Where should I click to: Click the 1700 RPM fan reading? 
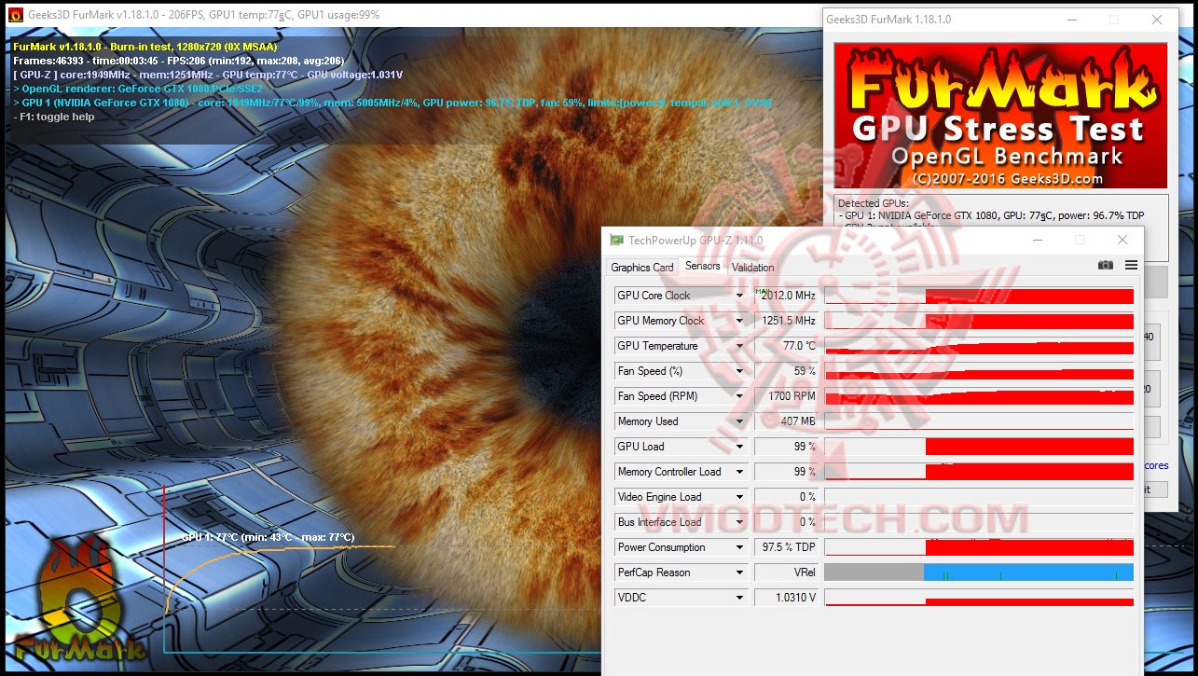786,396
